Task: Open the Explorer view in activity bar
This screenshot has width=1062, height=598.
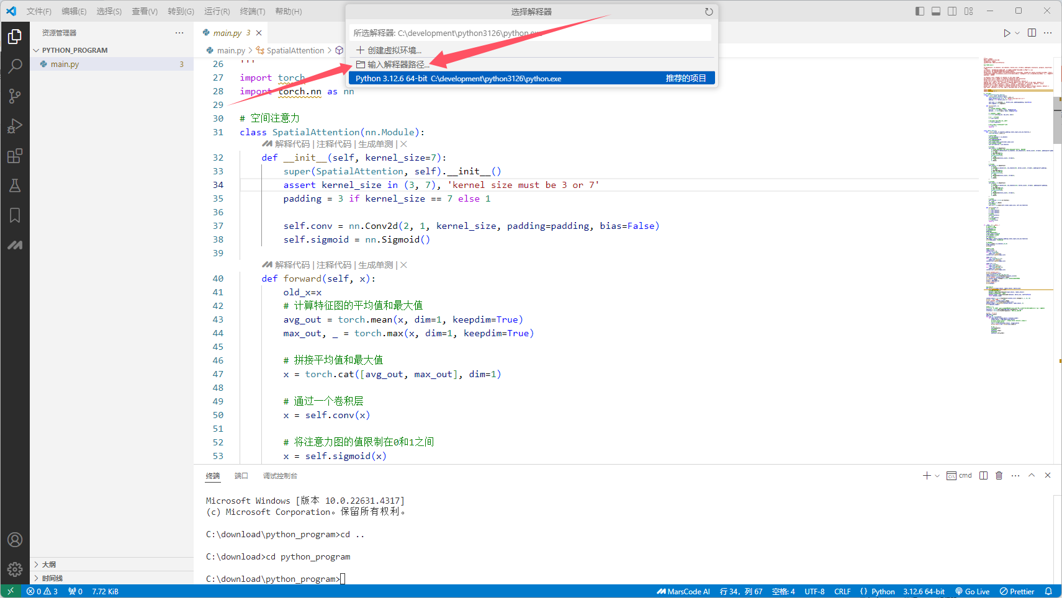Action: pos(15,37)
